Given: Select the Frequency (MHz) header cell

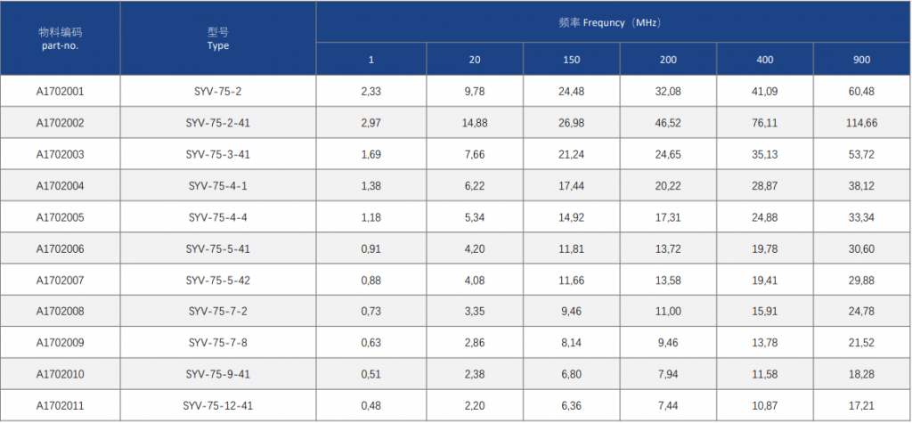Looking at the screenshot, I should click(x=614, y=22).
